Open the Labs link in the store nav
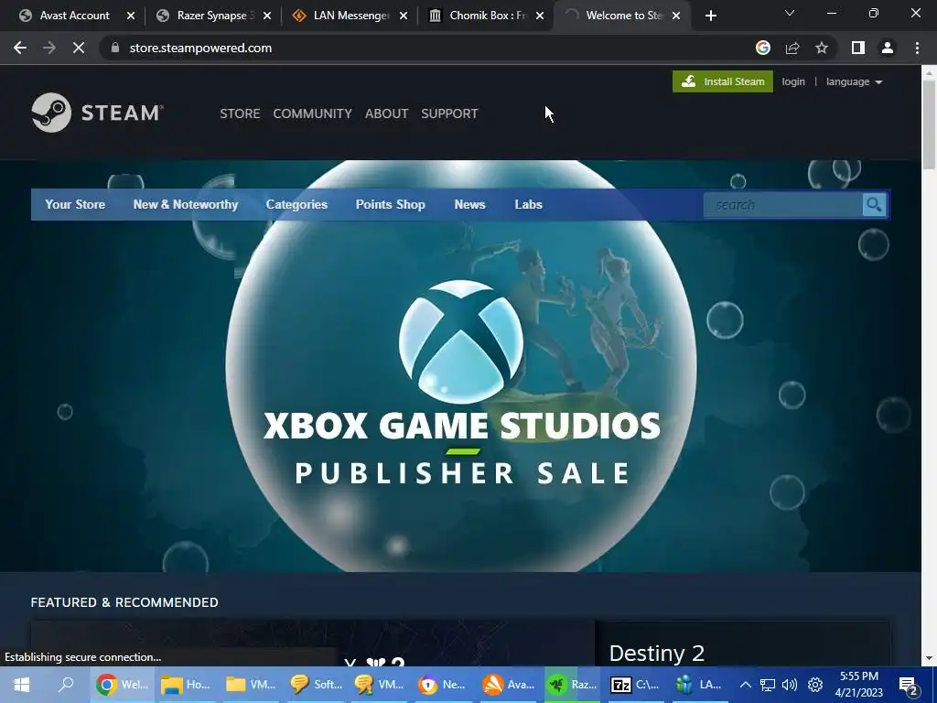The image size is (937, 703). coord(528,204)
